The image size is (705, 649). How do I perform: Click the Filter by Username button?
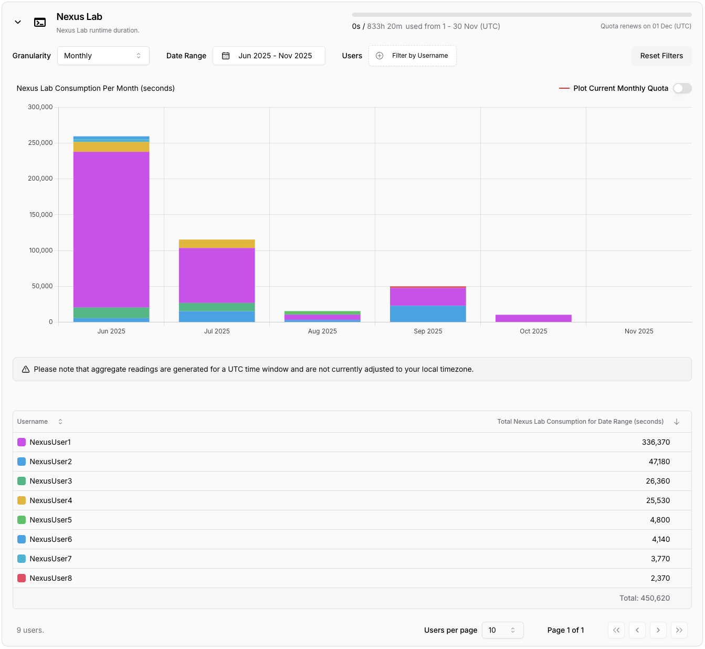[413, 56]
